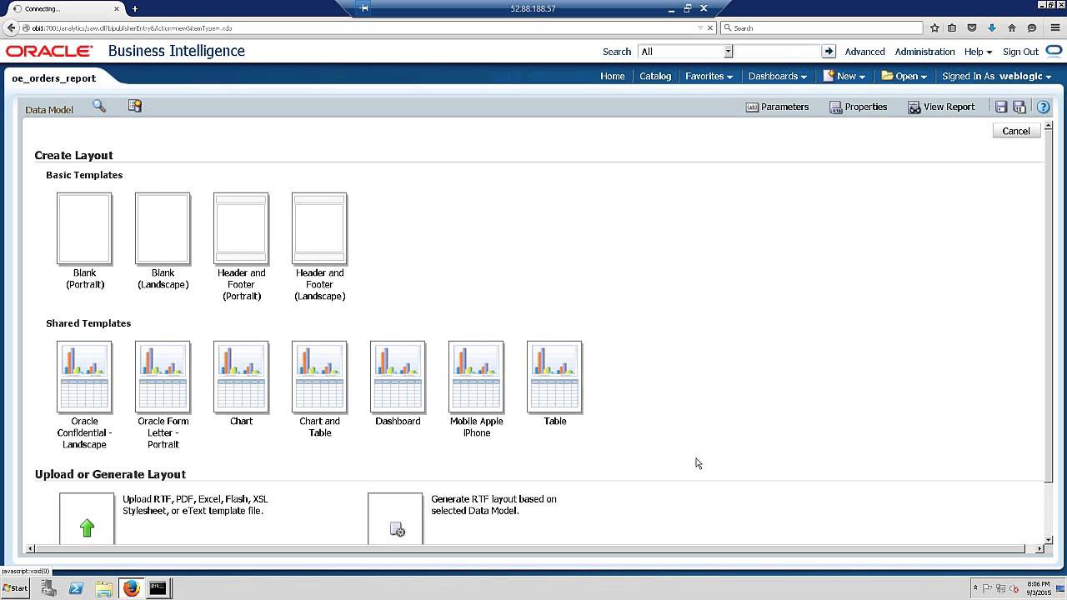Go to Home in the global header
The height and width of the screenshot is (600, 1067).
pos(612,76)
